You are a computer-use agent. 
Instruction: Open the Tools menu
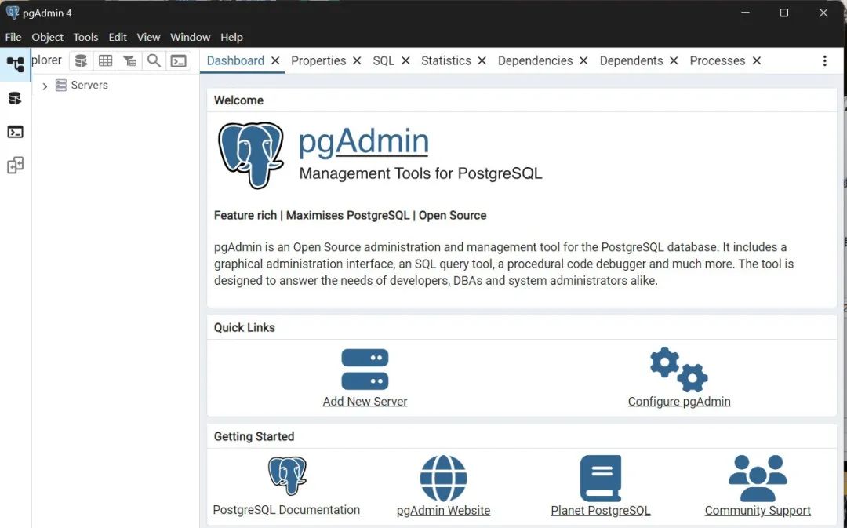coord(86,38)
